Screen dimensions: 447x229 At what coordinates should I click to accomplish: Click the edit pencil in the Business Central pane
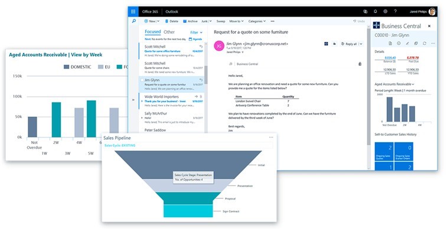click(407, 43)
